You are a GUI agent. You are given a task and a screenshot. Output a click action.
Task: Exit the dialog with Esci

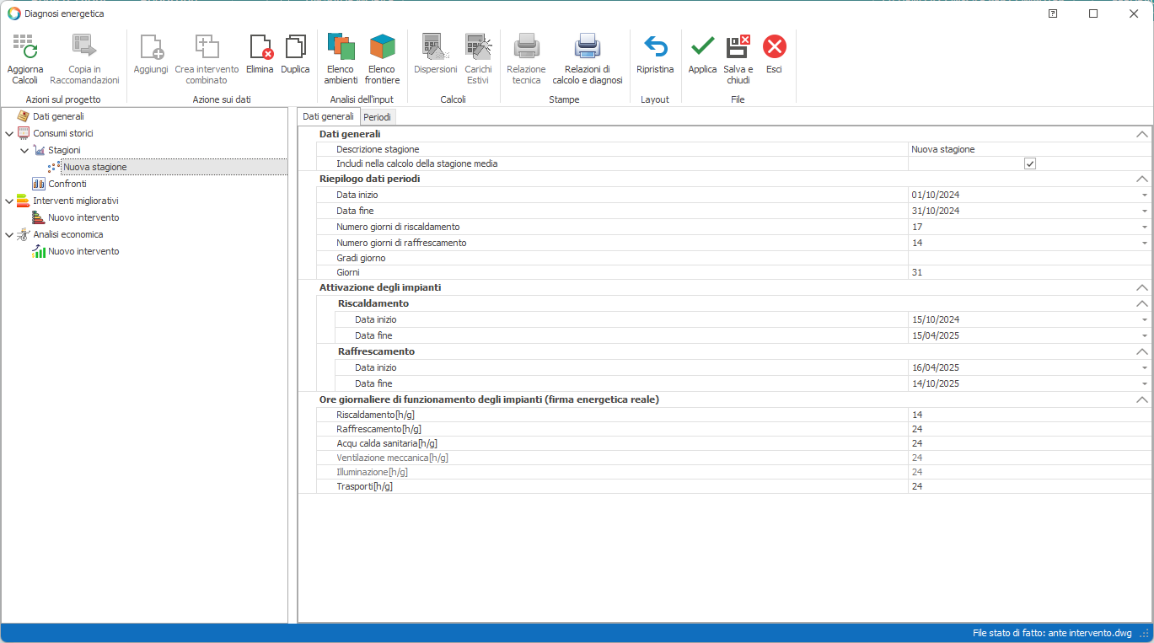774,47
